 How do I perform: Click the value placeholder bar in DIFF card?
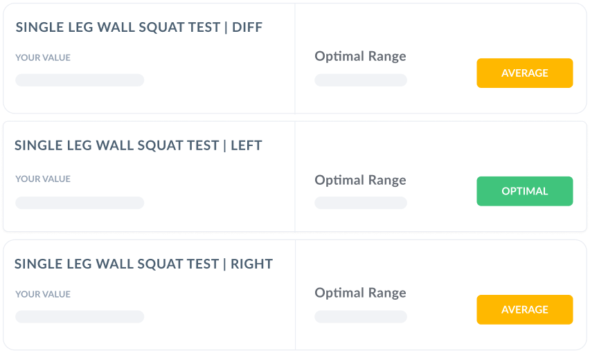[80, 80]
